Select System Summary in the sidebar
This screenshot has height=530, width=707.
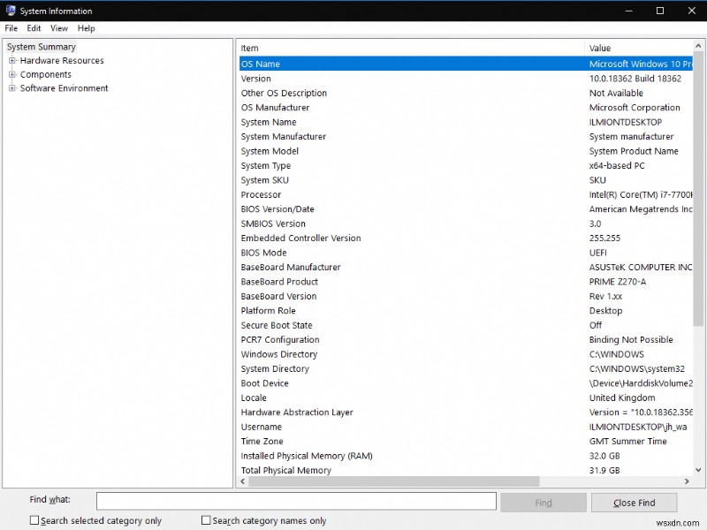[x=41, y=46]
